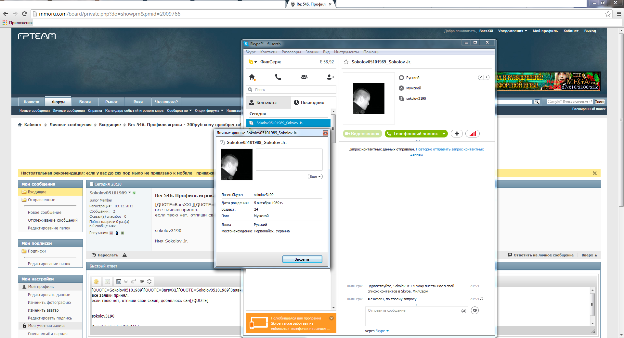Screen dimensions: 624x338
Task: Open the MEGA game banner ad
Action: click(548, 82)
